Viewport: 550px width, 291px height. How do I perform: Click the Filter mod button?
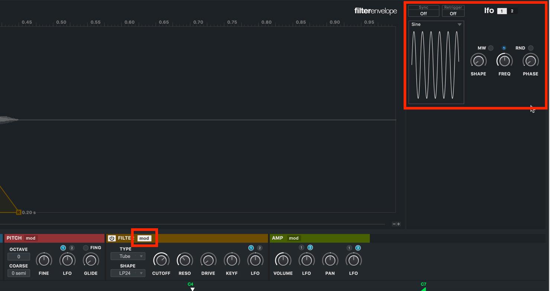pyautogui.click(x=144, y=238)
